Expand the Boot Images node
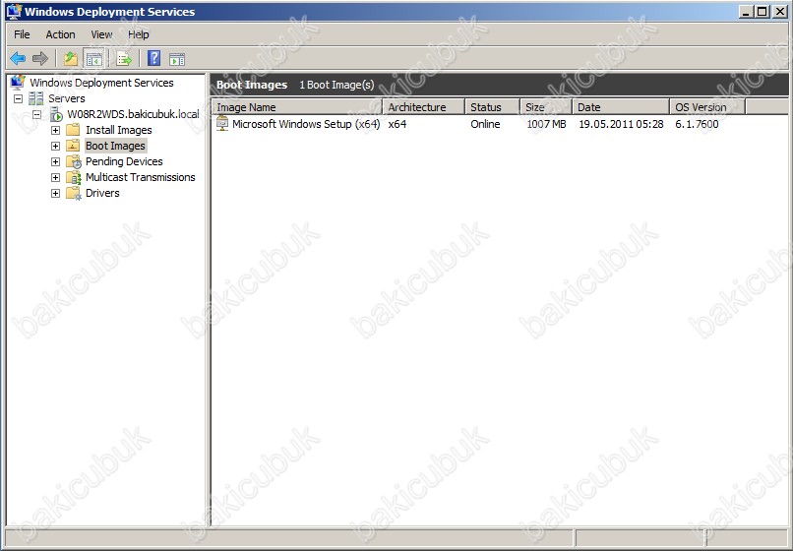793x551 pixels. coord(56,146)
